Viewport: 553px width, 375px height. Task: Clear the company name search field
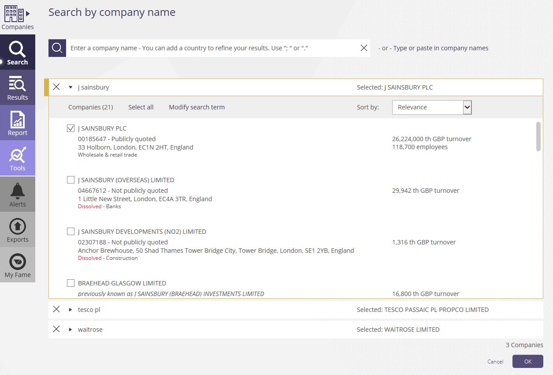click(x=364, y=48)
